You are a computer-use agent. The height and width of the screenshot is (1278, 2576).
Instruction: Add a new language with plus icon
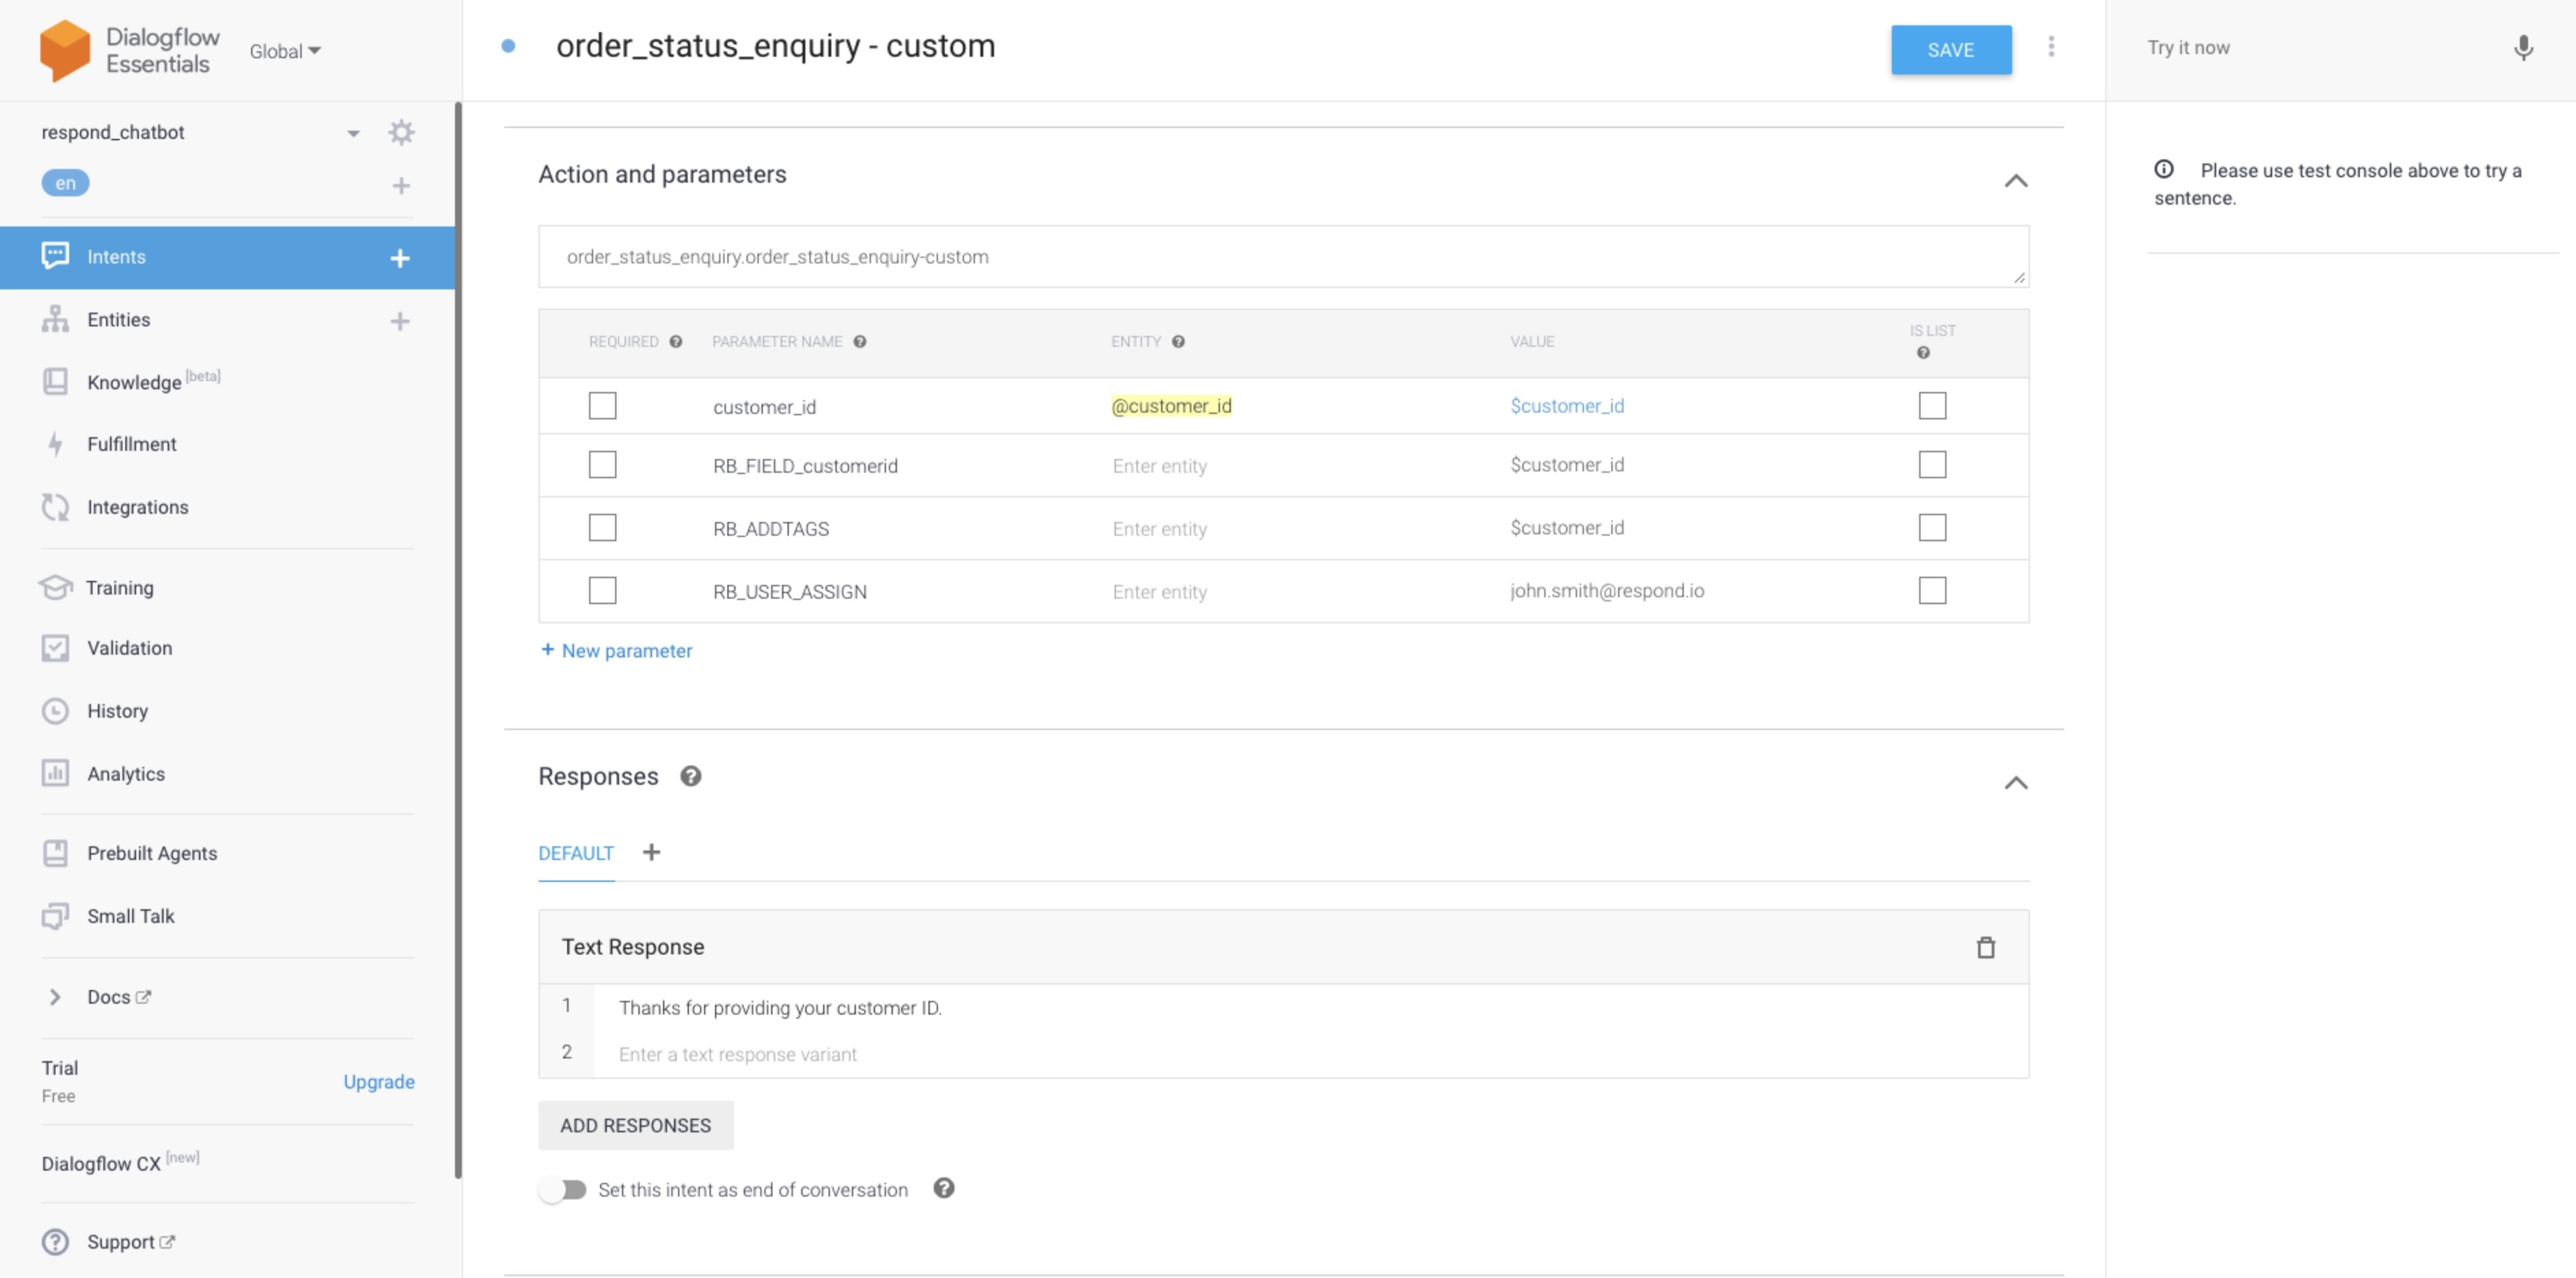pyautogui.click(x=401, y=186)
